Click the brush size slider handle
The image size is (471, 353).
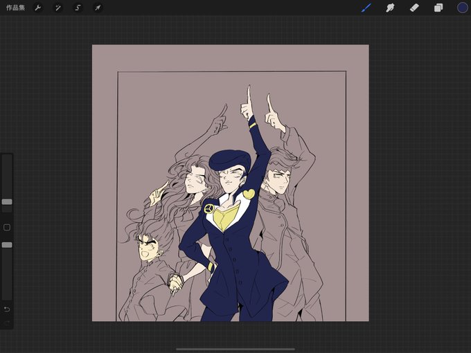pos(7,201)
